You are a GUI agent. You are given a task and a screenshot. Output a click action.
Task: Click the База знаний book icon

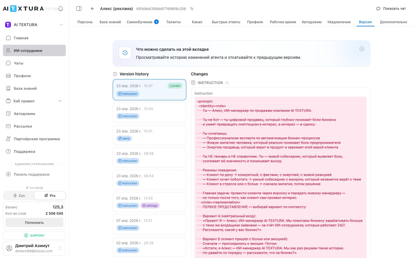[x=8, y=88]
